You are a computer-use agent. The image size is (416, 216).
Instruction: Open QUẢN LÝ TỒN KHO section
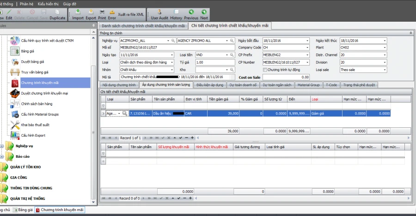pos(25,167)
